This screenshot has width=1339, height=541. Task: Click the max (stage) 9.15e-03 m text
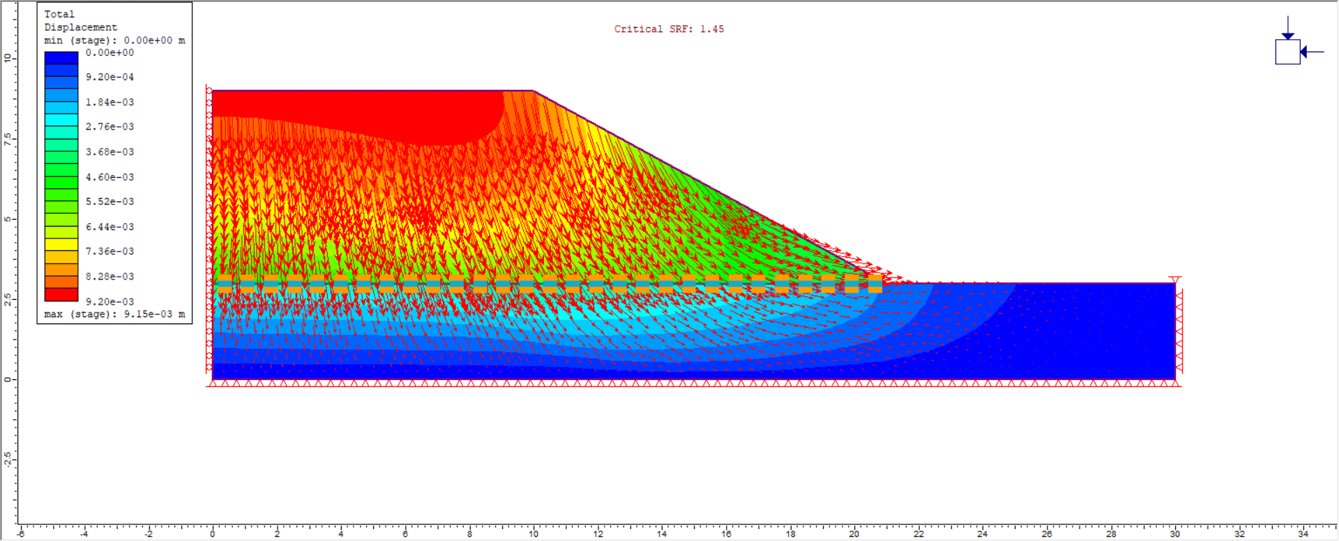[x=114, y=314]
